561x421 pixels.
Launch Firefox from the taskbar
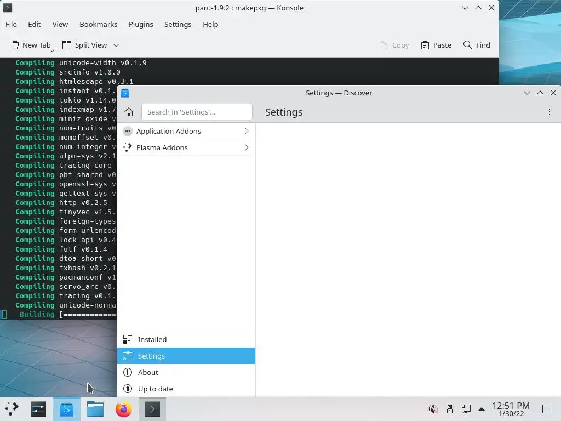(x=123, y=409)
